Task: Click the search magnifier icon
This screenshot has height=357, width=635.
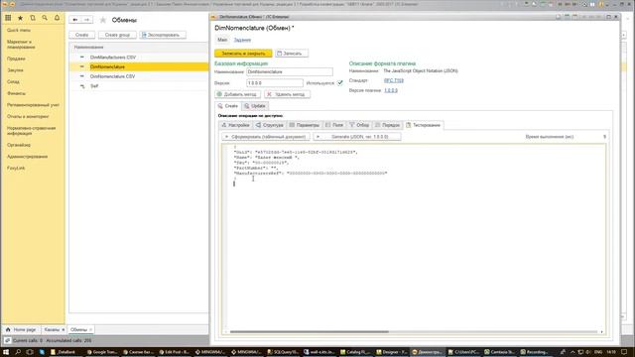Action: coord(45,18)
